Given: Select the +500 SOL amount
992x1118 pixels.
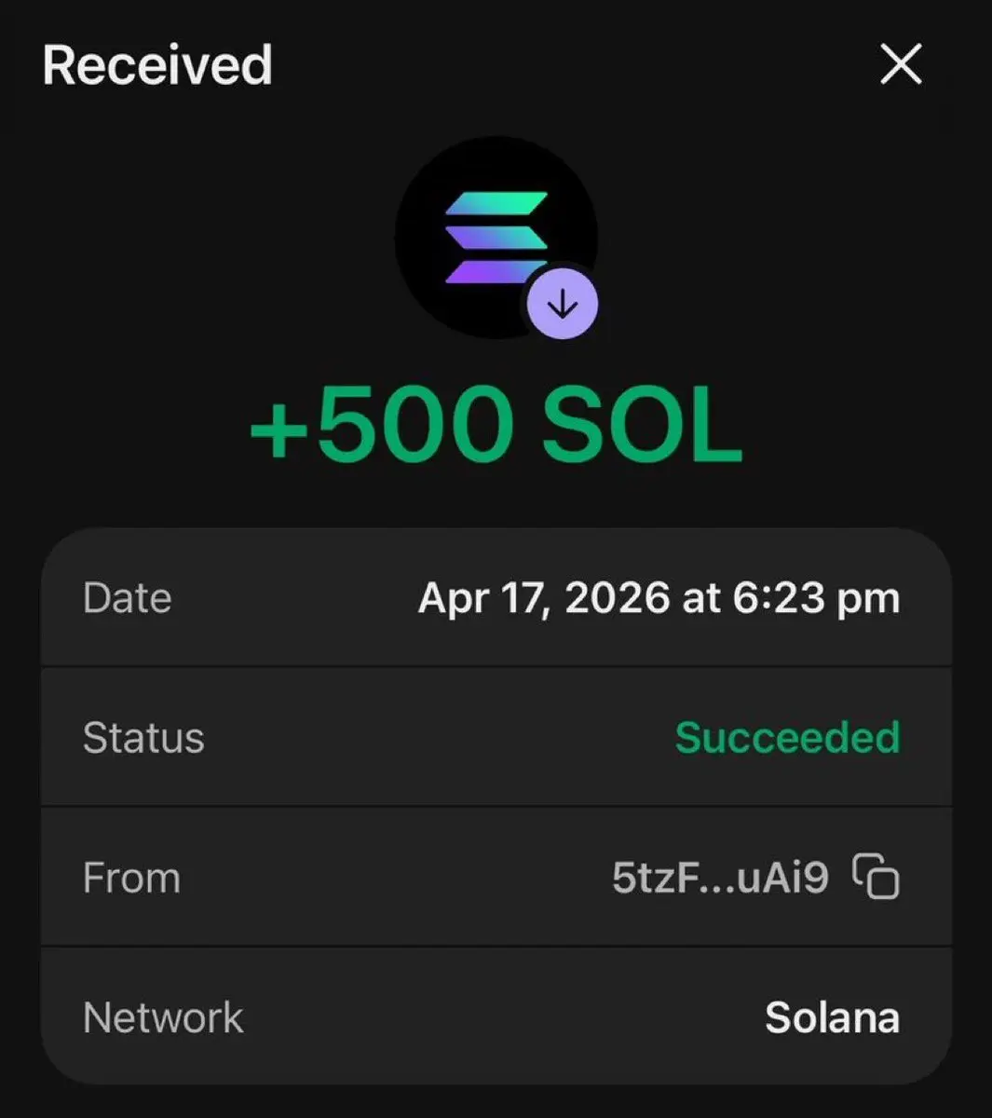Looking at the screenshot, I should coord(496,425).
